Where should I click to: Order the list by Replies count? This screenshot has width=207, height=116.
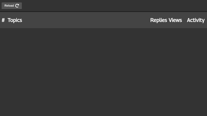158,20
